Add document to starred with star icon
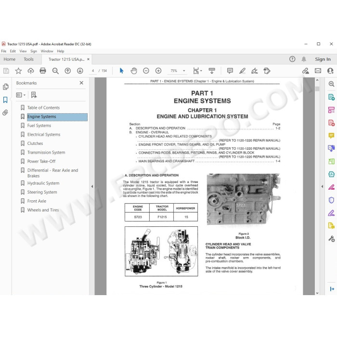Image resolution: width=337 pixels, height=337 pixels. point(18,71)
